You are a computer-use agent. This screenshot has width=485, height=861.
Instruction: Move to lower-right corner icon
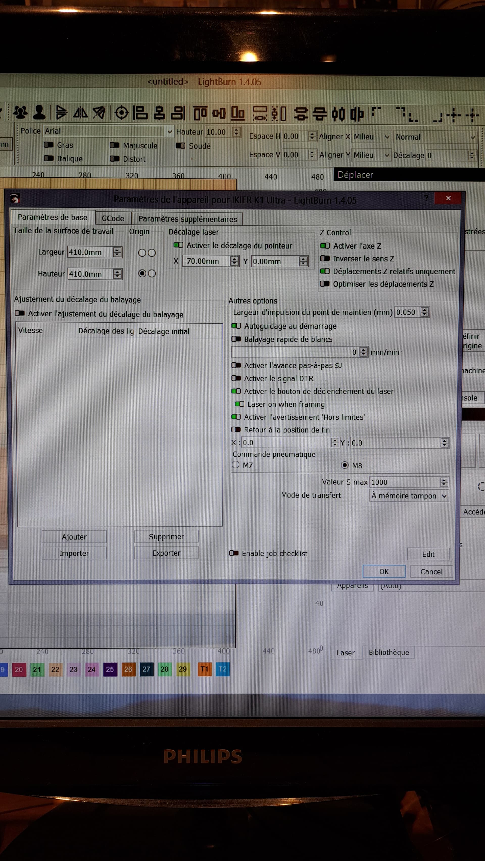(438, 118)
